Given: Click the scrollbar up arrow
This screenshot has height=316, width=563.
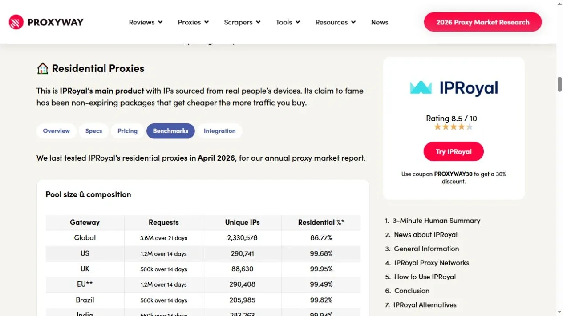Looking at the screenshot, I should (559, 4).
